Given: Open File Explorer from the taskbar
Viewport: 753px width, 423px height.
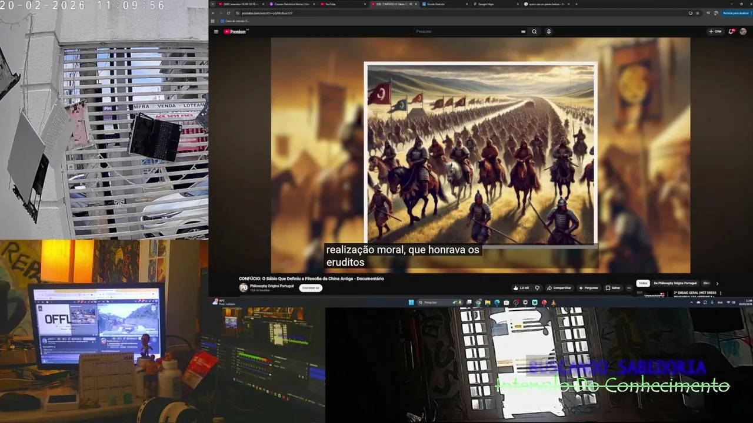Looking at the screenshot, I should (488, 302).
